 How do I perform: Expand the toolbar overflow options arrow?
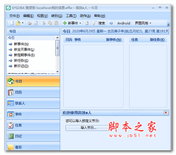click(x=168, y=24)
